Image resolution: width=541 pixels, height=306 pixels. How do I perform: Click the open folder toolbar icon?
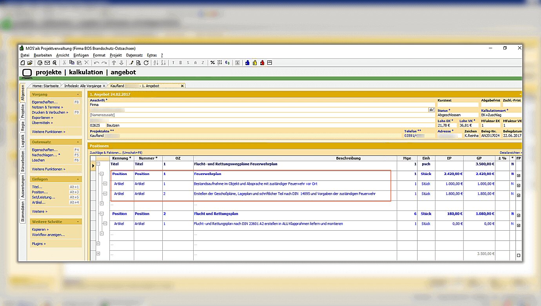point(30,63)
